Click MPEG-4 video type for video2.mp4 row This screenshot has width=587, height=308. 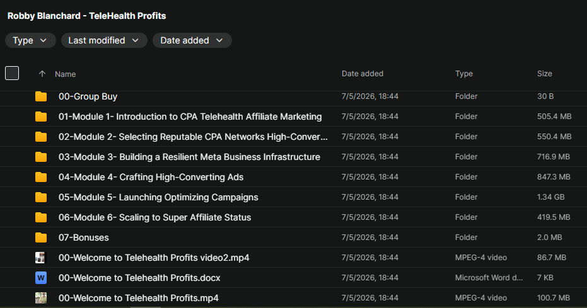click(481, 258)
